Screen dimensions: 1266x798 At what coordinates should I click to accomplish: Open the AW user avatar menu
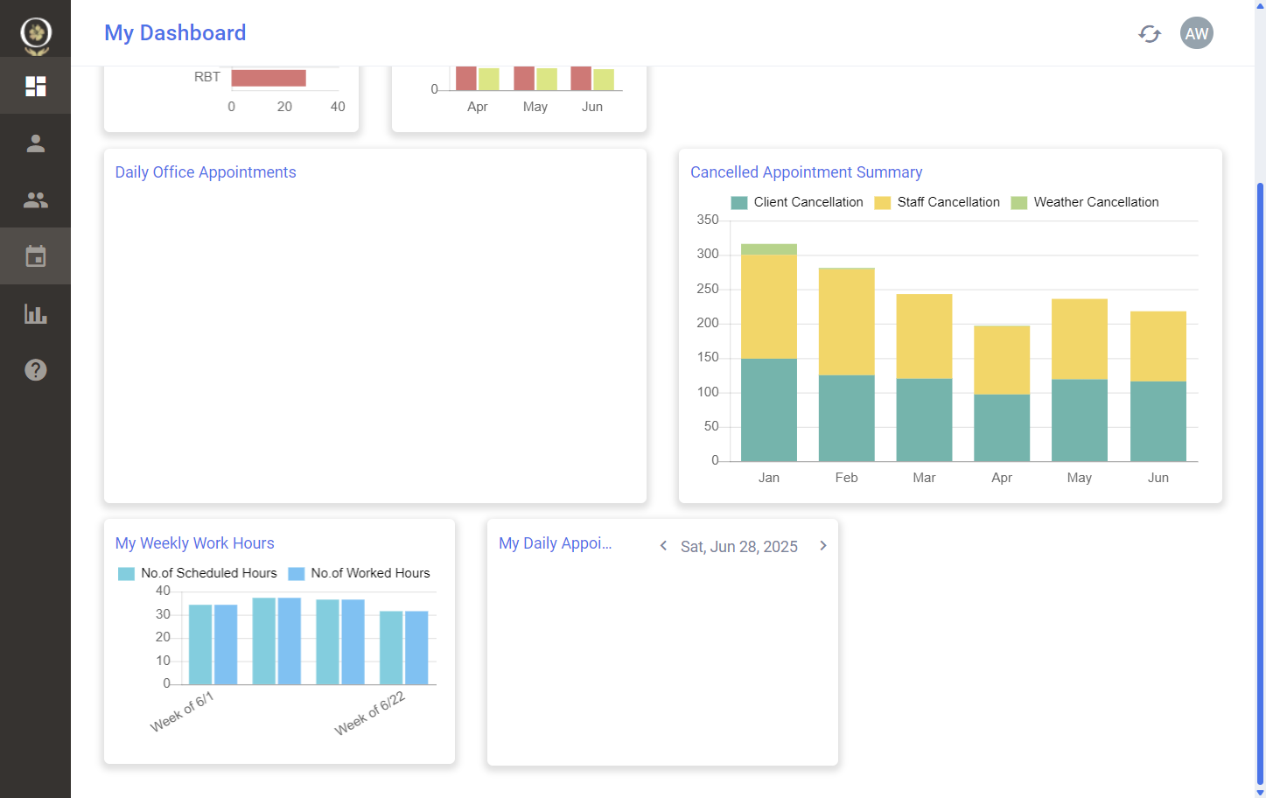(1197, 33)
